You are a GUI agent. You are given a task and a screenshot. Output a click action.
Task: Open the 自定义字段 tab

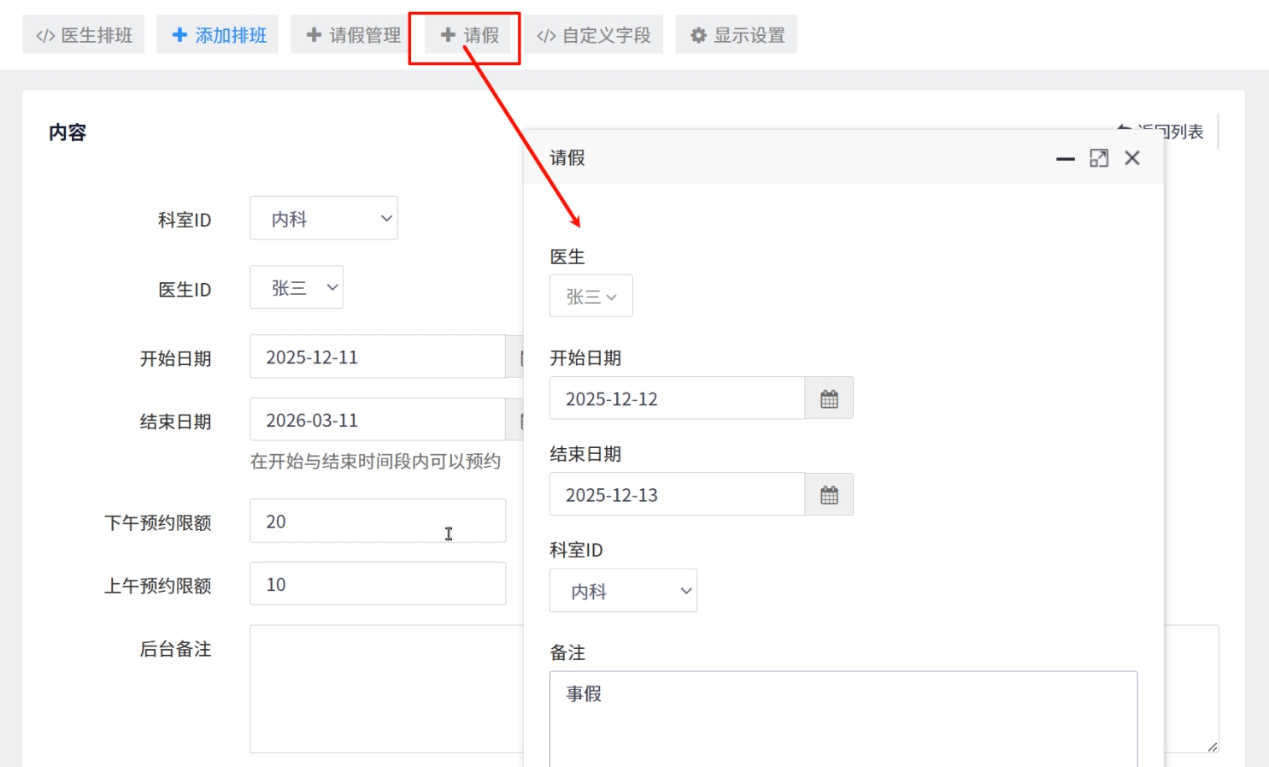click(593, 35)
